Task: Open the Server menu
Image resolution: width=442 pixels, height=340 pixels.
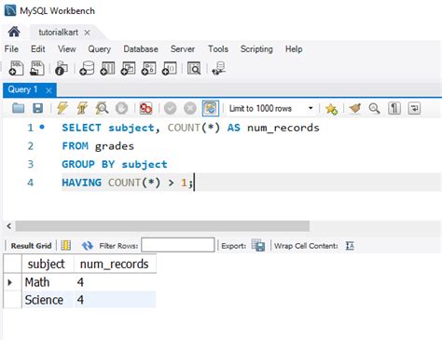Action: point(183,49)
